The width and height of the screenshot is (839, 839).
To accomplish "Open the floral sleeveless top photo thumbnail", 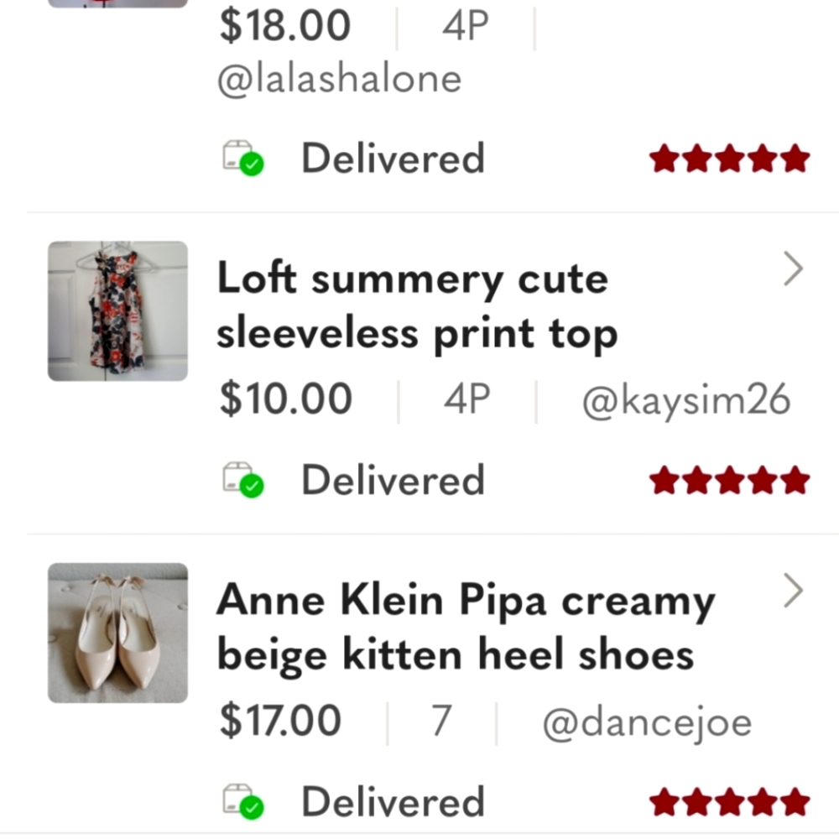I will [x=117, y=311].
